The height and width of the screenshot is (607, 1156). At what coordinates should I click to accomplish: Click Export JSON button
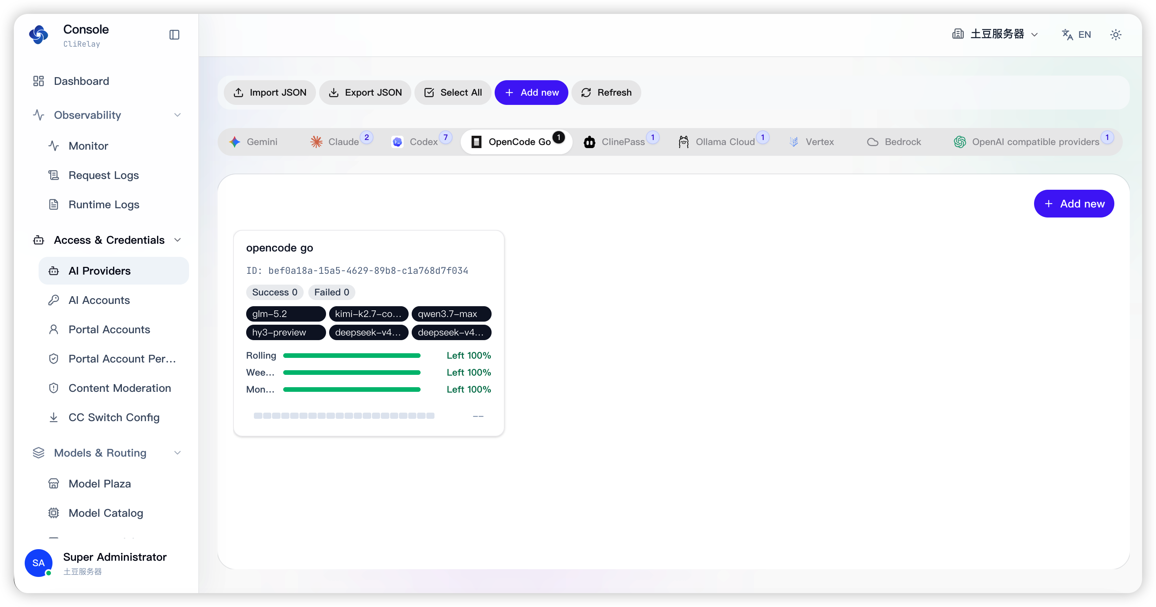click(365, 93)
